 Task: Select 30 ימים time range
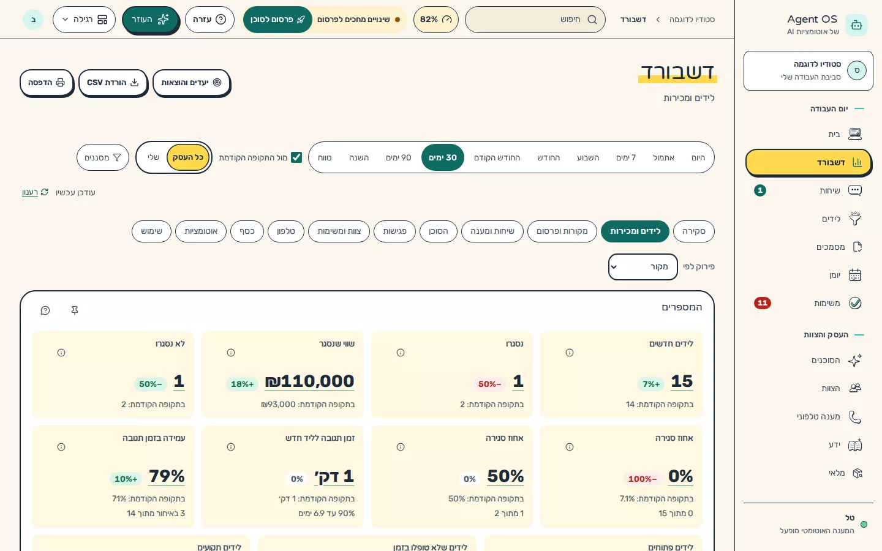[x=443, y=157]
